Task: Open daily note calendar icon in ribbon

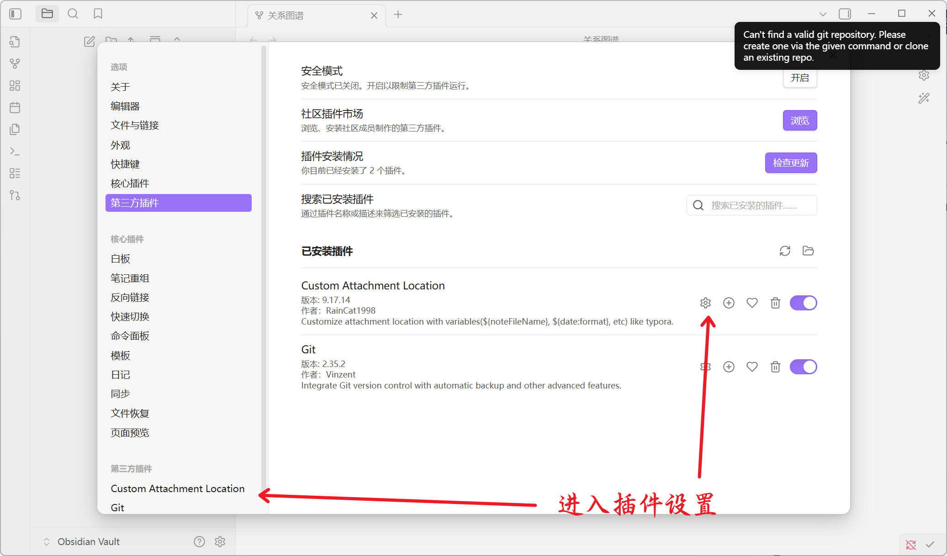Action: pyautogui.click(x=15, y=107)
